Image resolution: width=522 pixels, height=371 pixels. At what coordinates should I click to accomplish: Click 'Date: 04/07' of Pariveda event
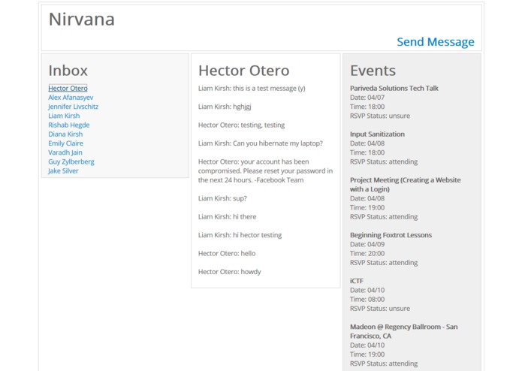coord(367,98)
